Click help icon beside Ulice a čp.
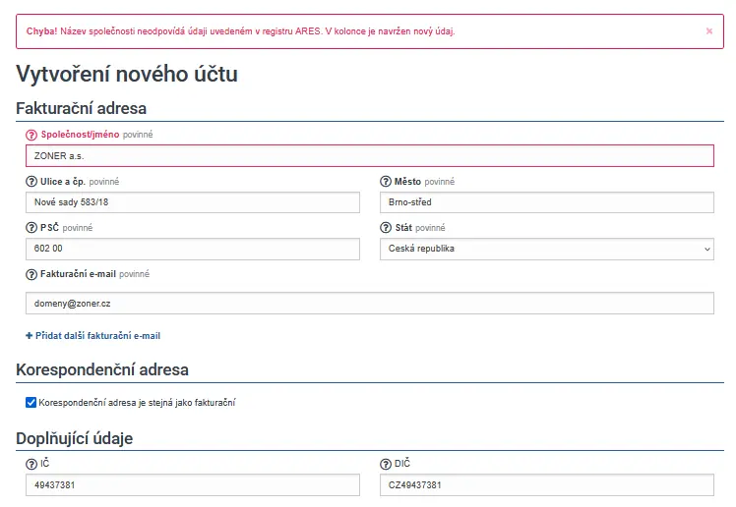 click(x=31, y=182)
